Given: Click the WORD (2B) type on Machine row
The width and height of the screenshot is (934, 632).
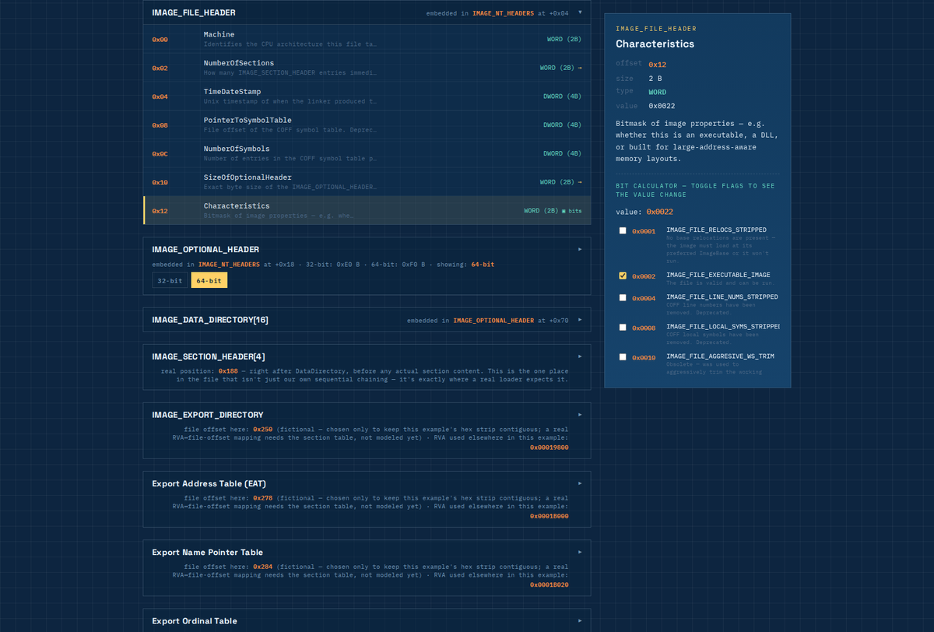Looking at the screenshot, I should 564,39.
